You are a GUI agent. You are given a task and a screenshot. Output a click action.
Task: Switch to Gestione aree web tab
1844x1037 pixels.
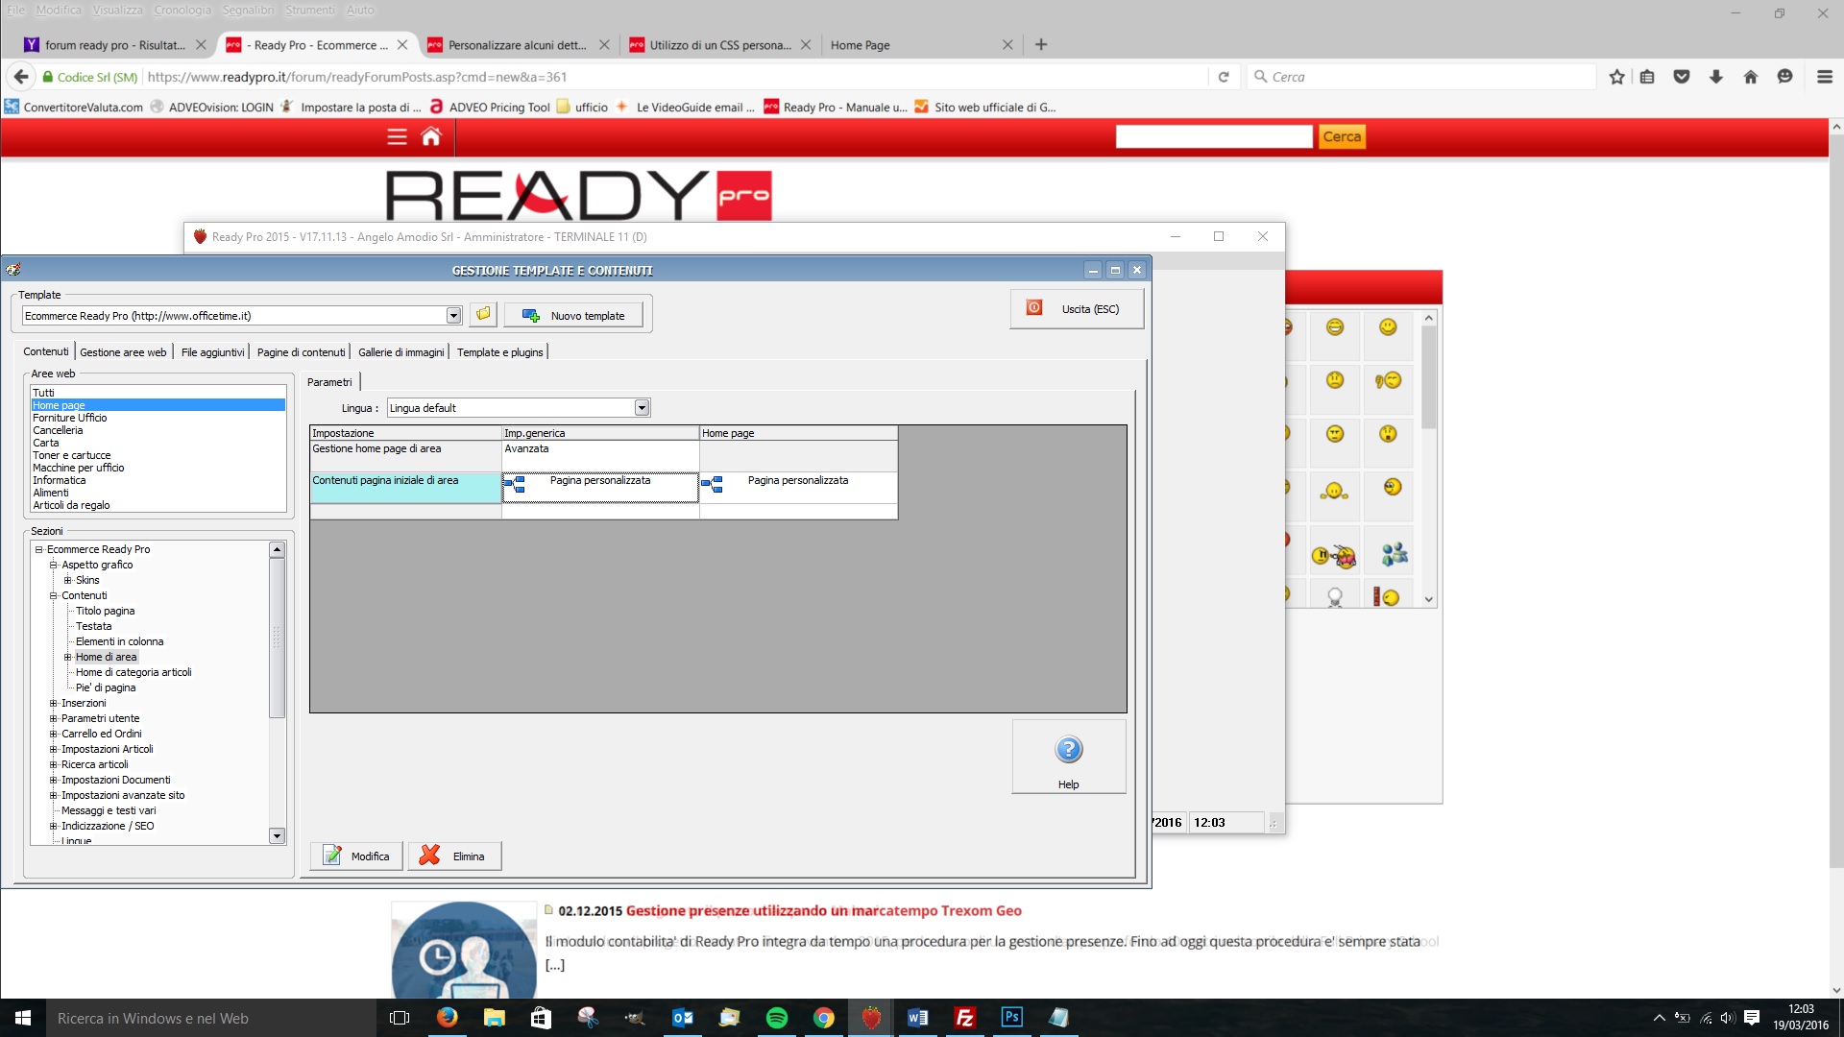[x=123, y=352]
